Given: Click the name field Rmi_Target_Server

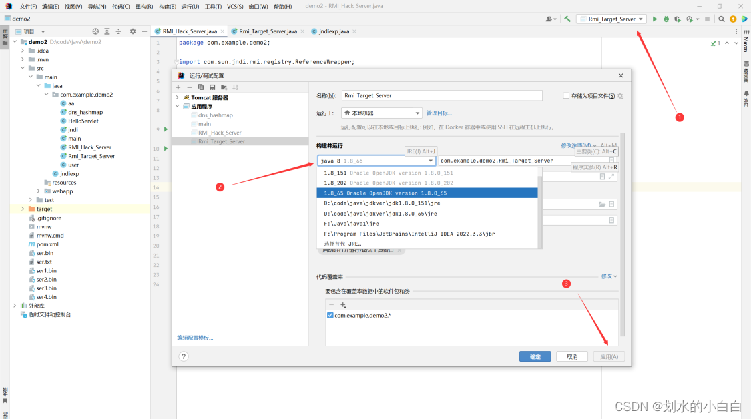Looking at the screenshot, I should [442, 96].
